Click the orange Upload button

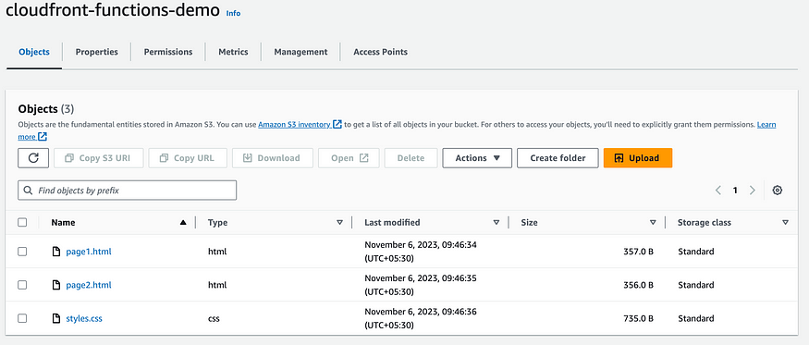[638, 158]
